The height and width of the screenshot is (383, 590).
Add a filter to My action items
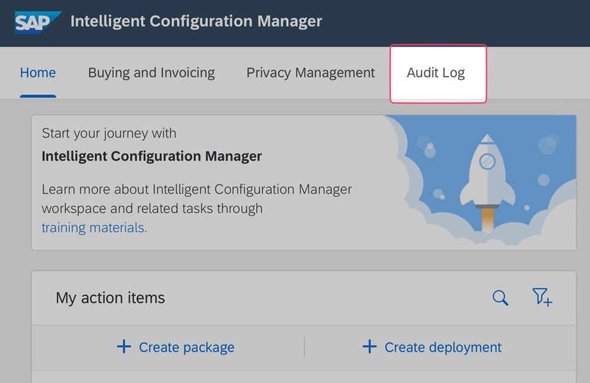(542, 297)
